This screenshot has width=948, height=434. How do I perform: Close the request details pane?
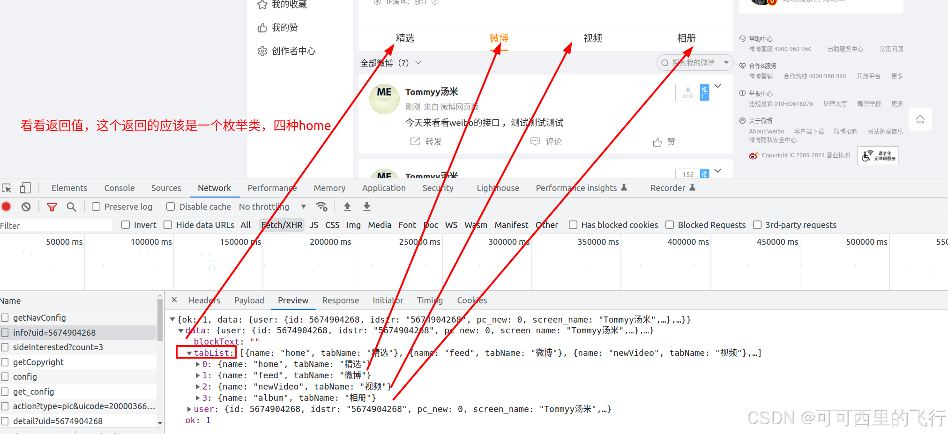(174, 300)
